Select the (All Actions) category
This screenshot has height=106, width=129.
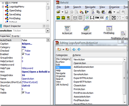62,85
